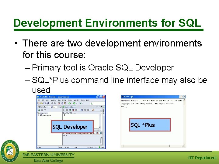Open View menu in SQL Developer window

(47, 100)
